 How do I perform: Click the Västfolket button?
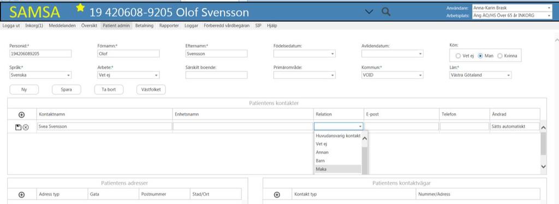point(151,90)
